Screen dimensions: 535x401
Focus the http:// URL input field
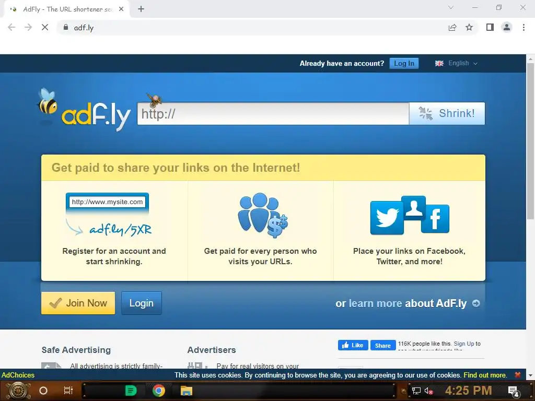[273, 113]
